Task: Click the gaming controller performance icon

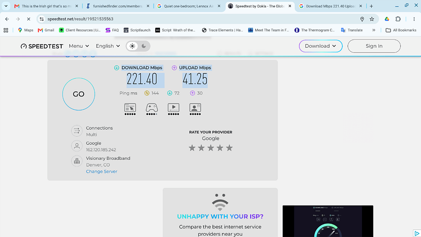Action: pos(152,108)
